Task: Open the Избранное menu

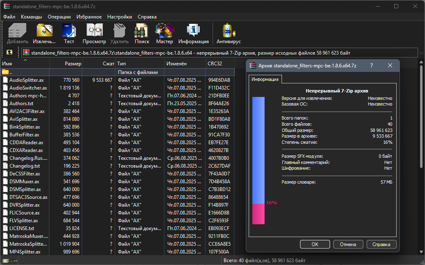Action: (x=89, y=17)
